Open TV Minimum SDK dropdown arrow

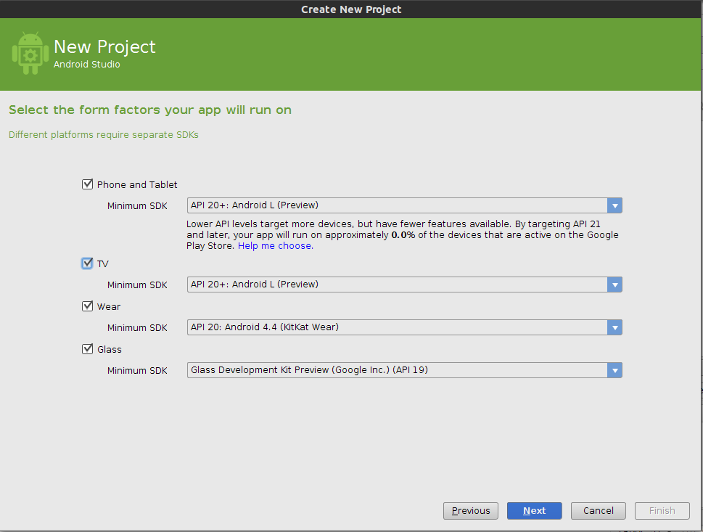coord(614,285)
